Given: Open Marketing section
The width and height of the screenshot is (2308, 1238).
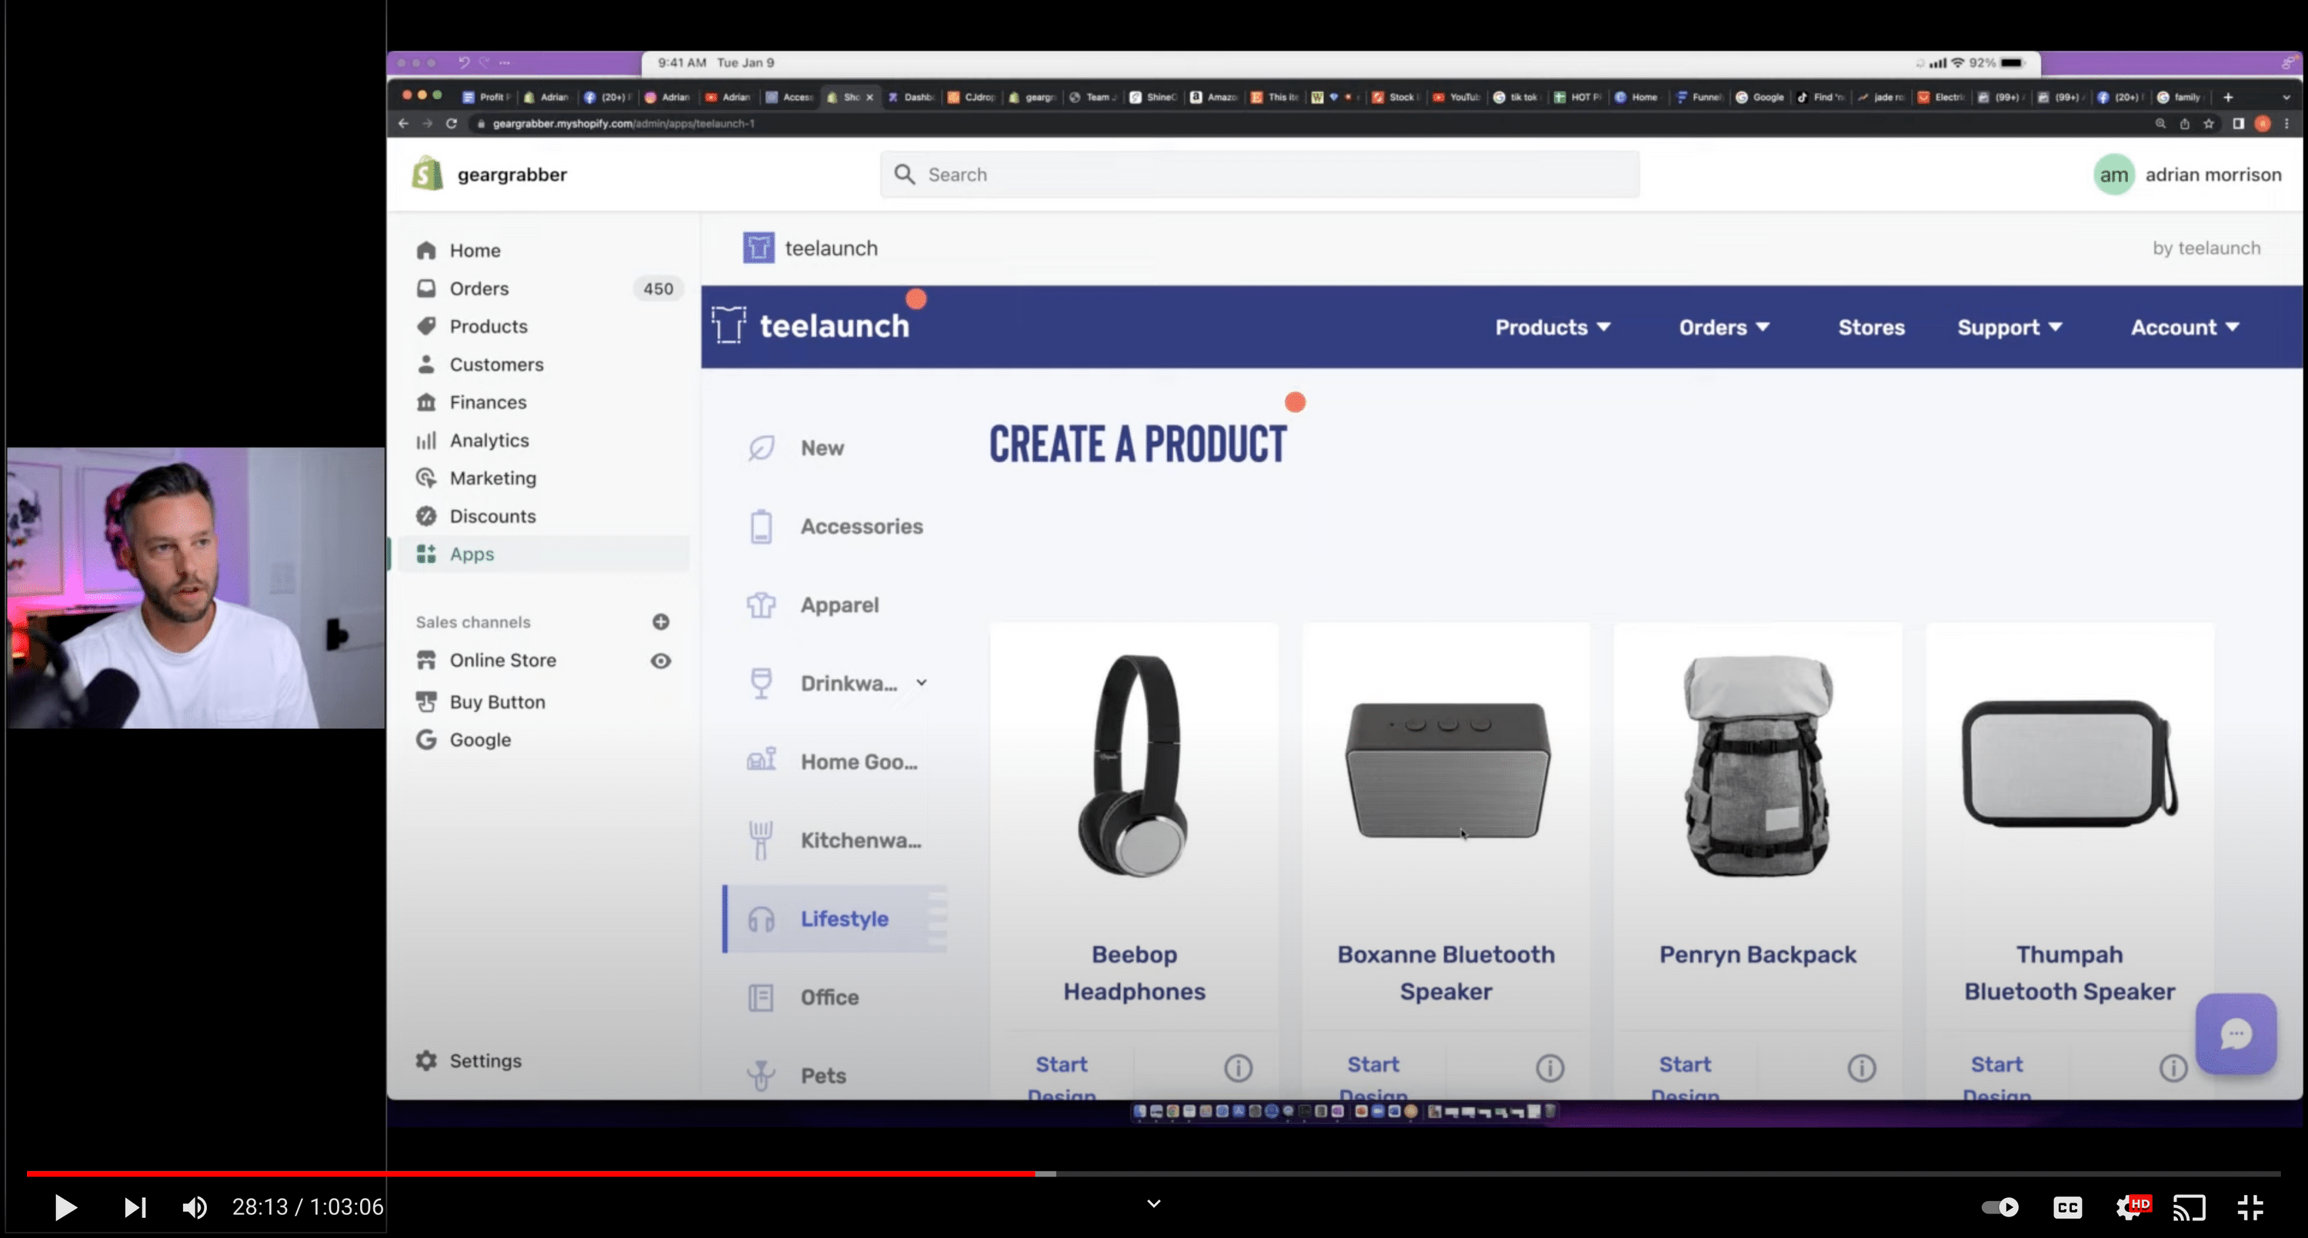Looking at the screenshot, I should [x=492, y=478].
